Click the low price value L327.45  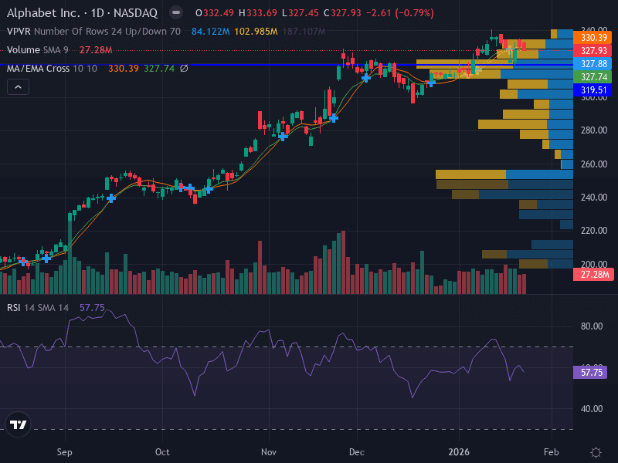301,13
